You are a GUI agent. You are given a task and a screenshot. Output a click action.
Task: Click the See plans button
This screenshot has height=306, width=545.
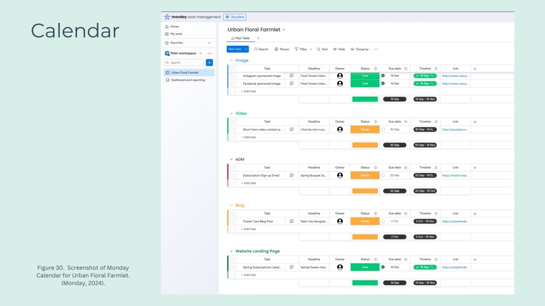click(234, 17)
